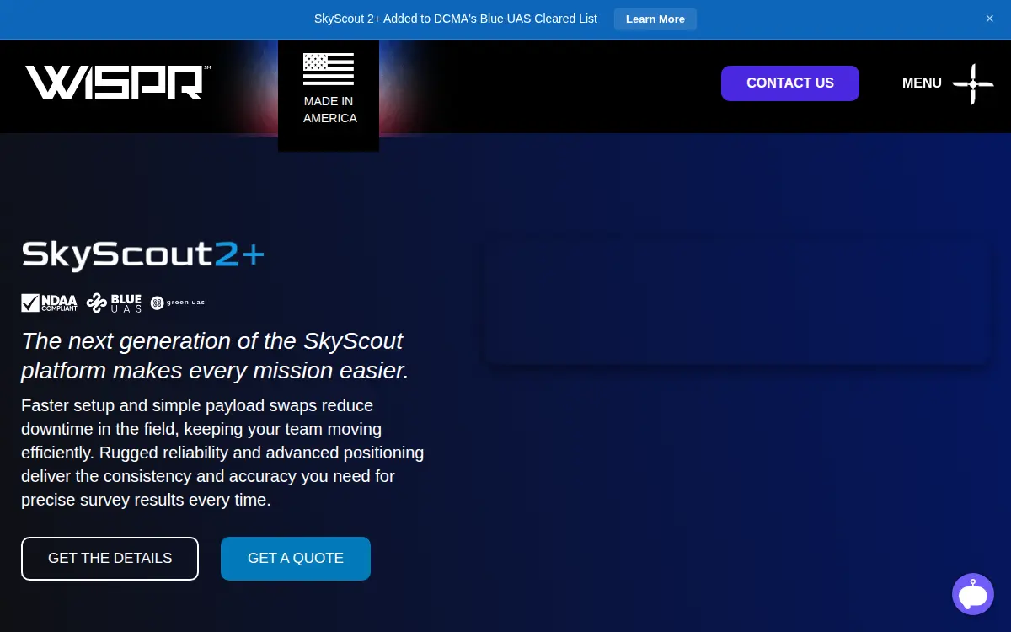Open the propeller menu icon

tap(973, 83)
